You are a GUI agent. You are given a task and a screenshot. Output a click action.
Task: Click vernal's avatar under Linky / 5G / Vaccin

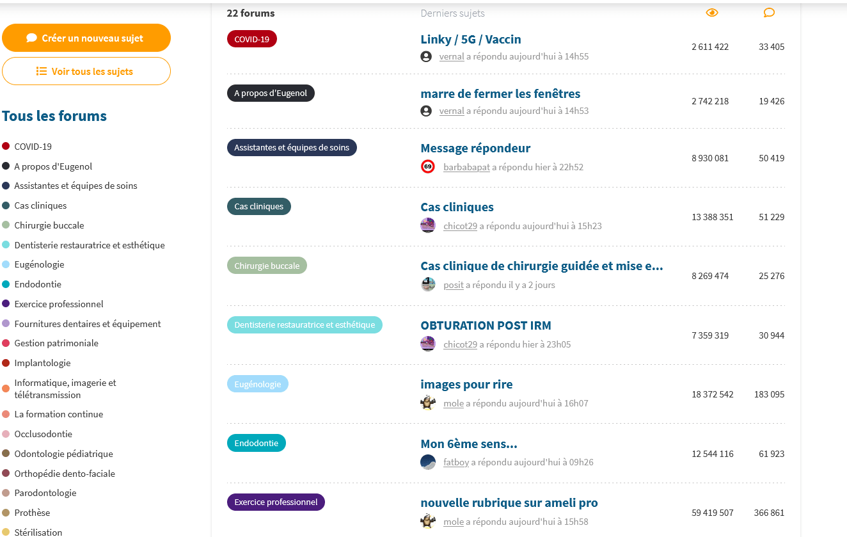(426, 56)
